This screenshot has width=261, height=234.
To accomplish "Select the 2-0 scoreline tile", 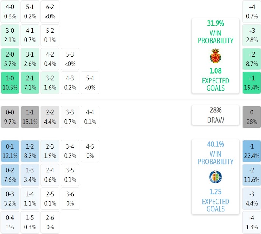I will 10,59.
